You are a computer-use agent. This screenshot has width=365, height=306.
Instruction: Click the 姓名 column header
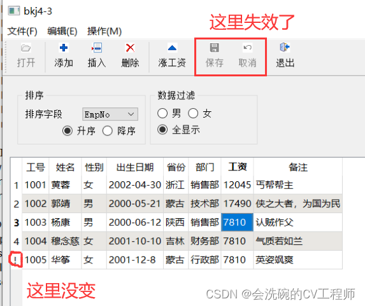(x=65, y=167)
